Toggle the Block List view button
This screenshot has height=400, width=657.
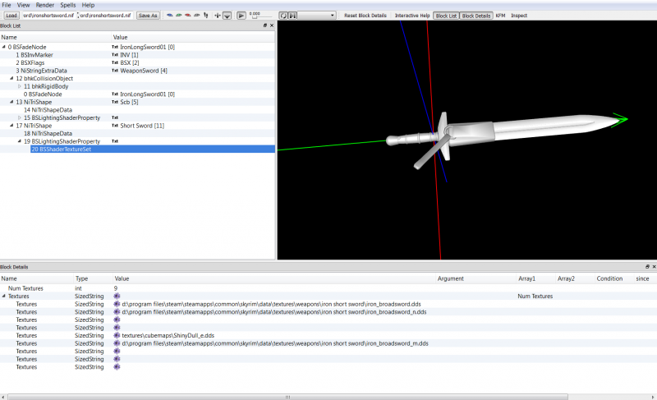click(x=446, y=16)
